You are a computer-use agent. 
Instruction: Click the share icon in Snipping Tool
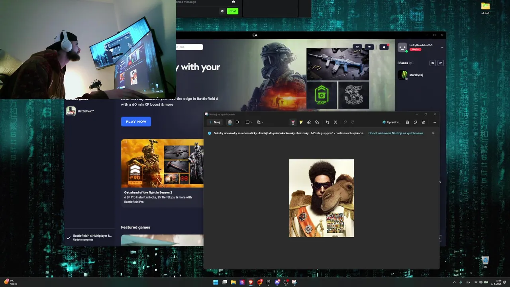pyautogui.click(x=423, y=122)
